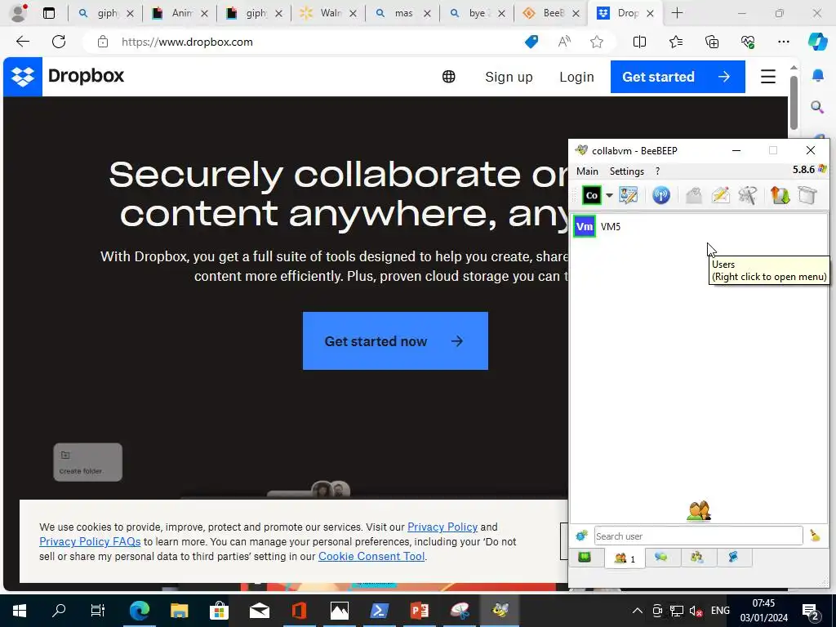Click the BeeBEEP Search user field
Viewport: 836px width, 627px height.
tap(698, 536)
